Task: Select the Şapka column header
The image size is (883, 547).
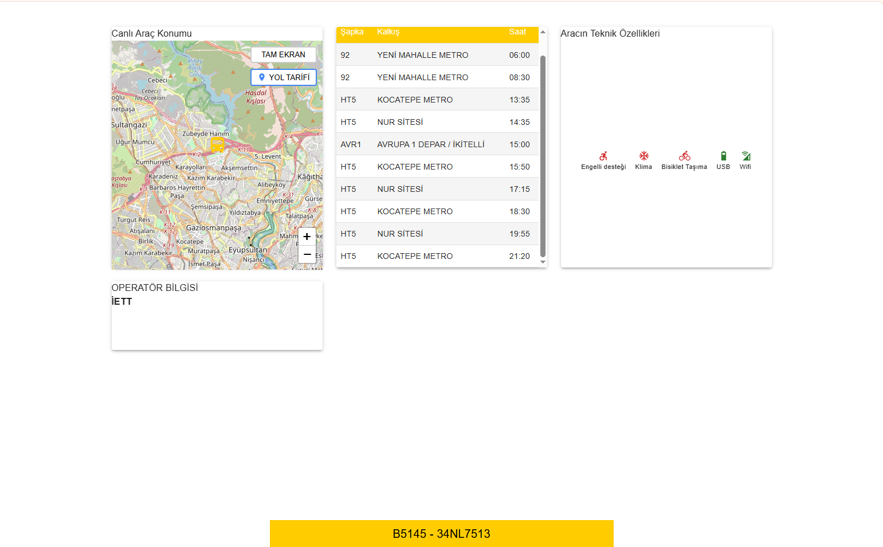Action: [352, 32]
